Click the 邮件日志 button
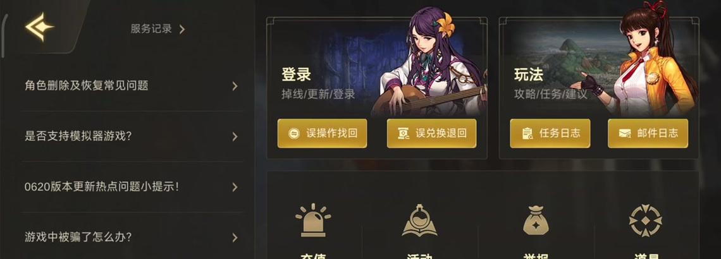The width and height of the screenshot is (721, 259). (x=648, y=134)
